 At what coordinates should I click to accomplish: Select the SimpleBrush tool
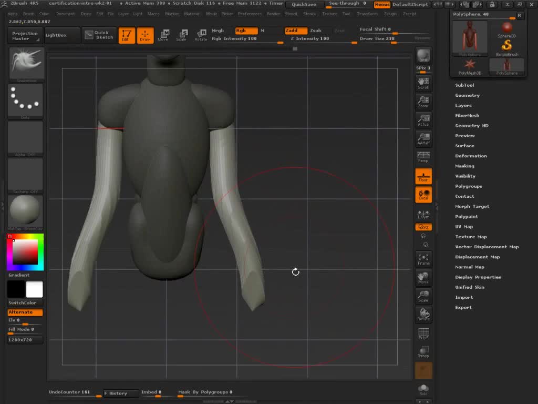(x=507, y=48)
